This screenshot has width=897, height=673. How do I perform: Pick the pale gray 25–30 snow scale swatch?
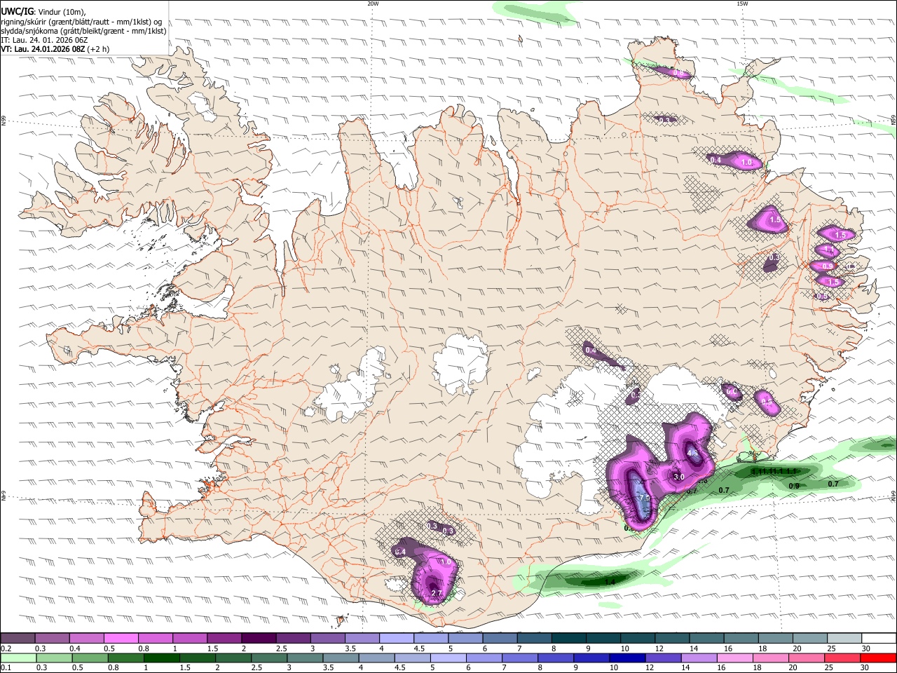pos(845,639)
